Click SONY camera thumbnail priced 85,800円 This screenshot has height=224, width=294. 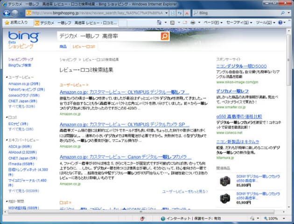point(225,181)
